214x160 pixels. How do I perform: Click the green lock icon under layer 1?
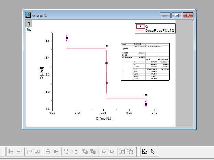click(29, 29)
